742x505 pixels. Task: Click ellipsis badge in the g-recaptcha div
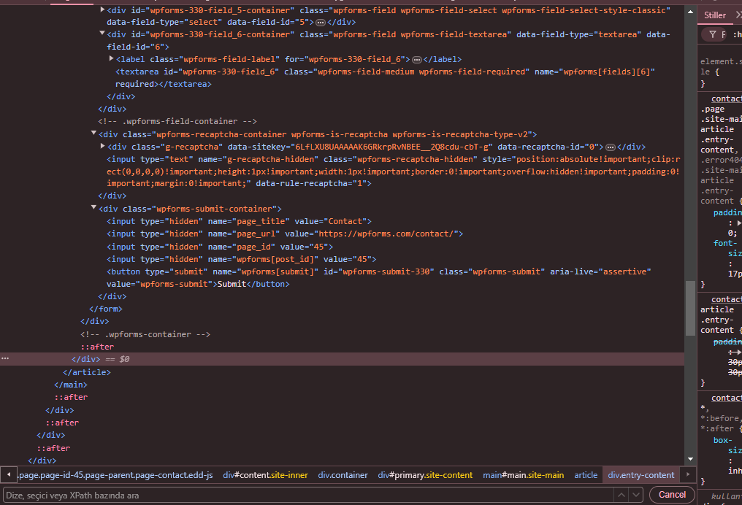(x=611, y=147)
